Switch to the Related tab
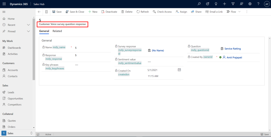Image resolution: width=271 pixels, height=137 pixels. pos(57,31)
